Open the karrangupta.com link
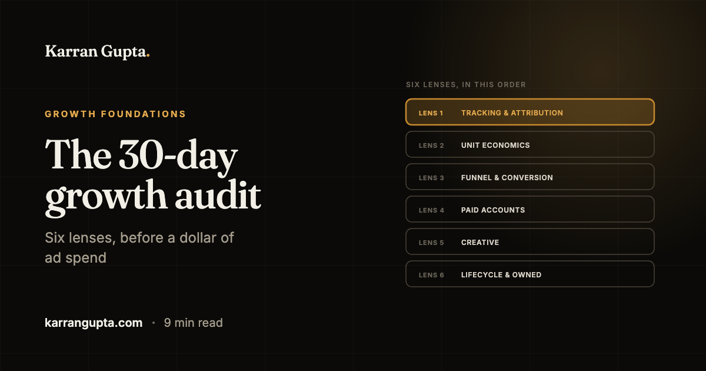Screen dimensions: 706x371 (94, 323)
